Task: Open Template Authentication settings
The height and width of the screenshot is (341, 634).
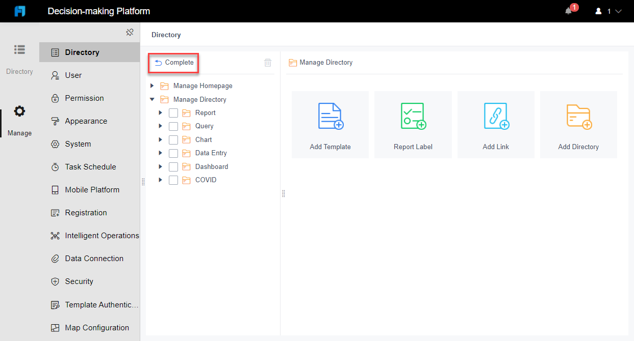Action: [89, 305]
